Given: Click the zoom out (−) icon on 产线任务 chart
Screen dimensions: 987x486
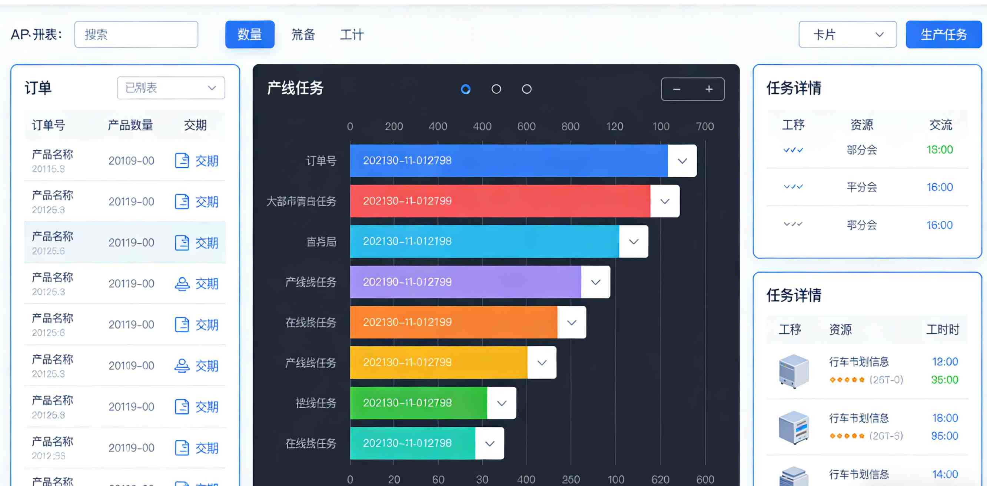Looking at the screenshot, I should tap(677, 89).
